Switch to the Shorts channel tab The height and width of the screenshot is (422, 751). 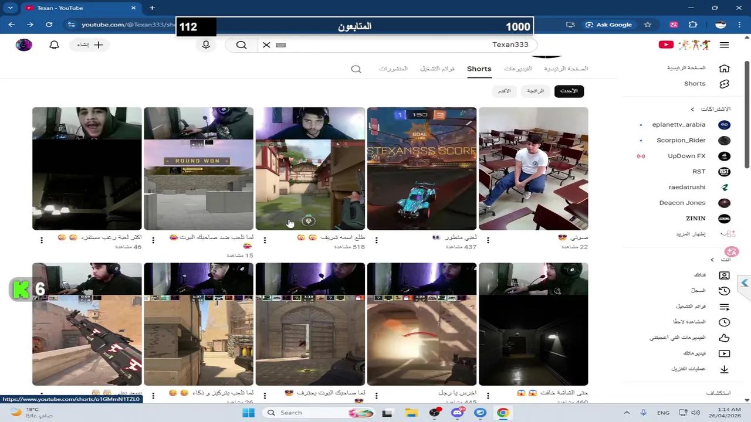479,69
